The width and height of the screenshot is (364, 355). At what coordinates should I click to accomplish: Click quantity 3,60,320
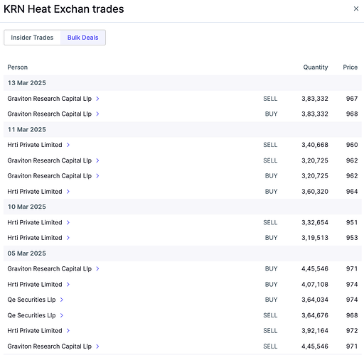point(315,192)
